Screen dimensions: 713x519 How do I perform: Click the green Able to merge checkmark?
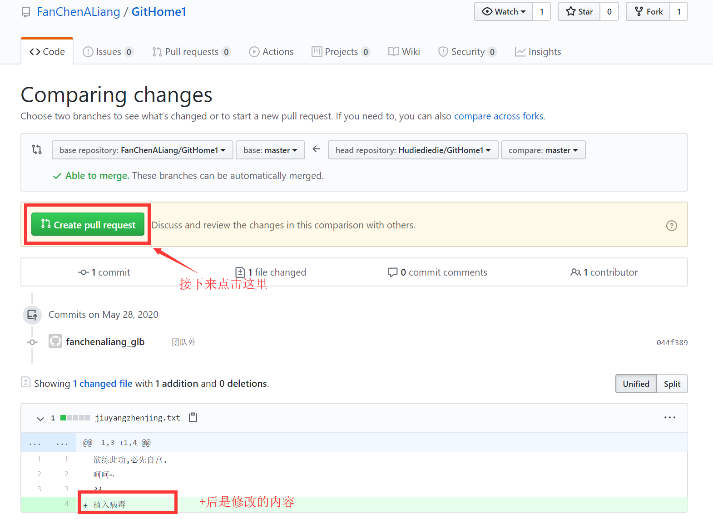57,176
